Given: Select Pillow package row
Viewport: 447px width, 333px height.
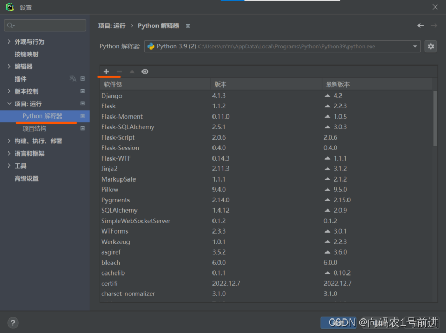Looking at the screenshot, I should (266, 190).
